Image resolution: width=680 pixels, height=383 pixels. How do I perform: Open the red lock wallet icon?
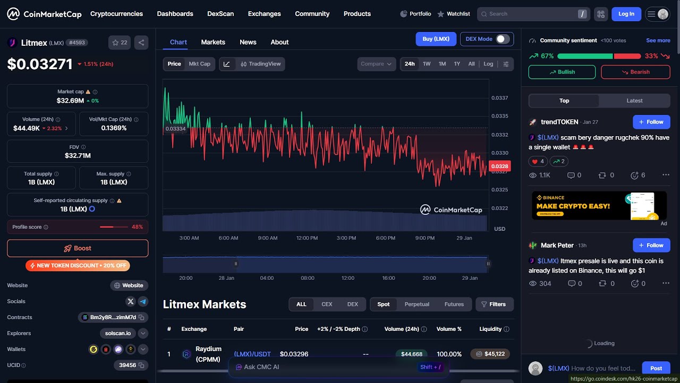tap(106, 349)
